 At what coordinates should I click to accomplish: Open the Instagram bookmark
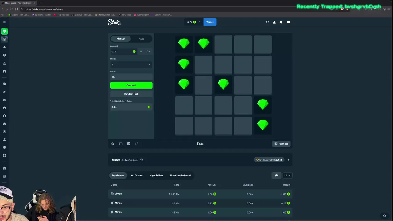point(141,15)
